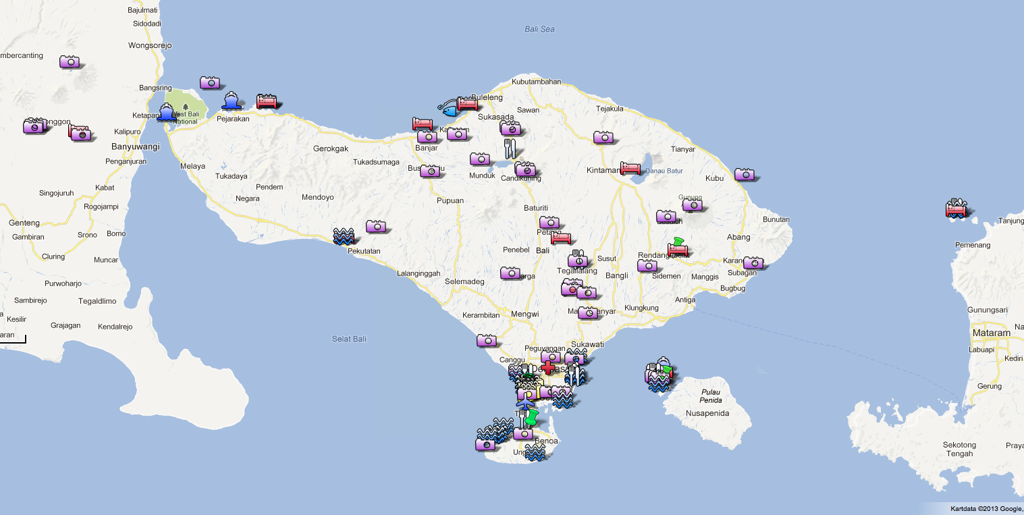The height and width of the screenshot is (515, 1024).
Task: Click the Wongsorejo label
Action: coord(150,46)
